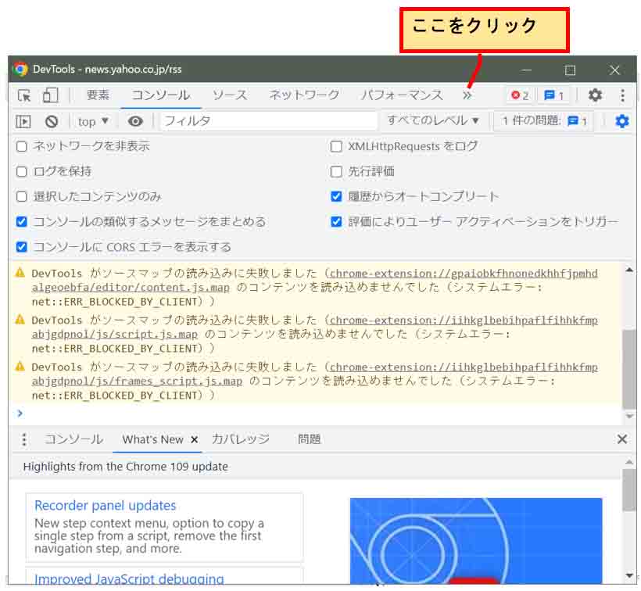Switch to the ネットワーク tab

[305, 95]
